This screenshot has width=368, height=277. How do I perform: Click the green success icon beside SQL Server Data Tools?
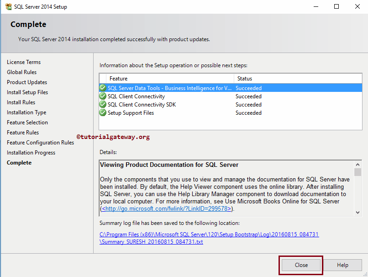tap(102, 88)
